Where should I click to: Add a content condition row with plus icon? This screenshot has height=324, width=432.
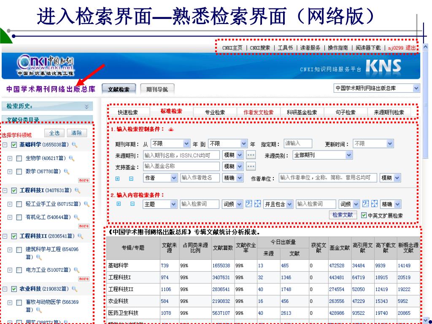click(119, 204)
